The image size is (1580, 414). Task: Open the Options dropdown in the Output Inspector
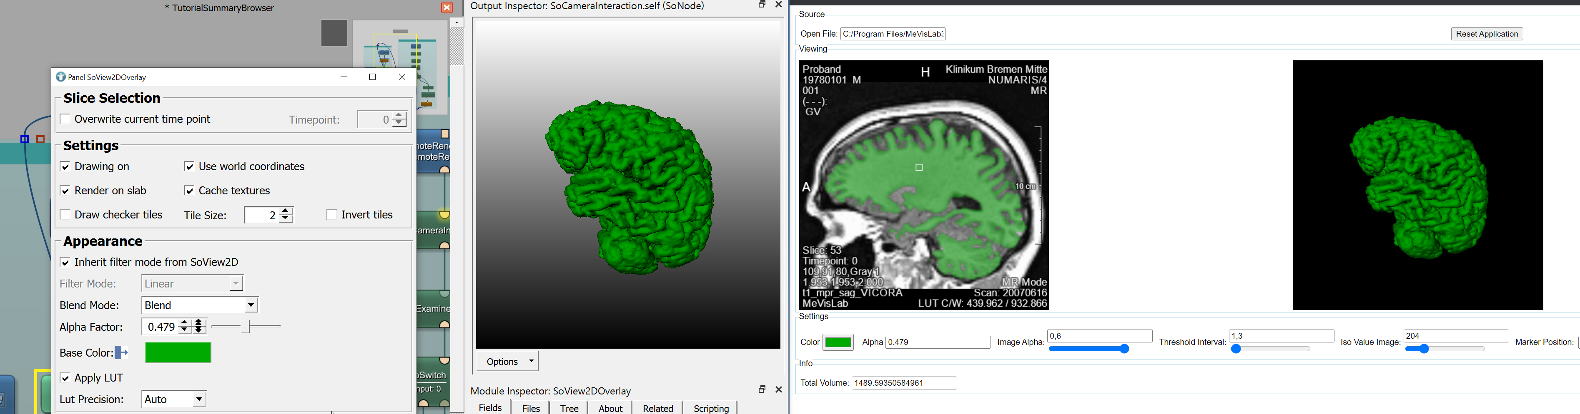click(x=510, y=361)
